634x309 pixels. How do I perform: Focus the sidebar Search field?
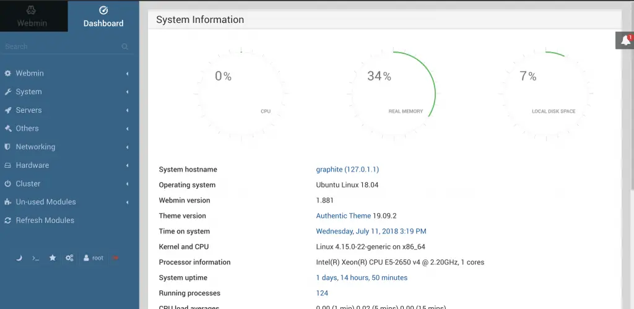[x=59, y=46]
